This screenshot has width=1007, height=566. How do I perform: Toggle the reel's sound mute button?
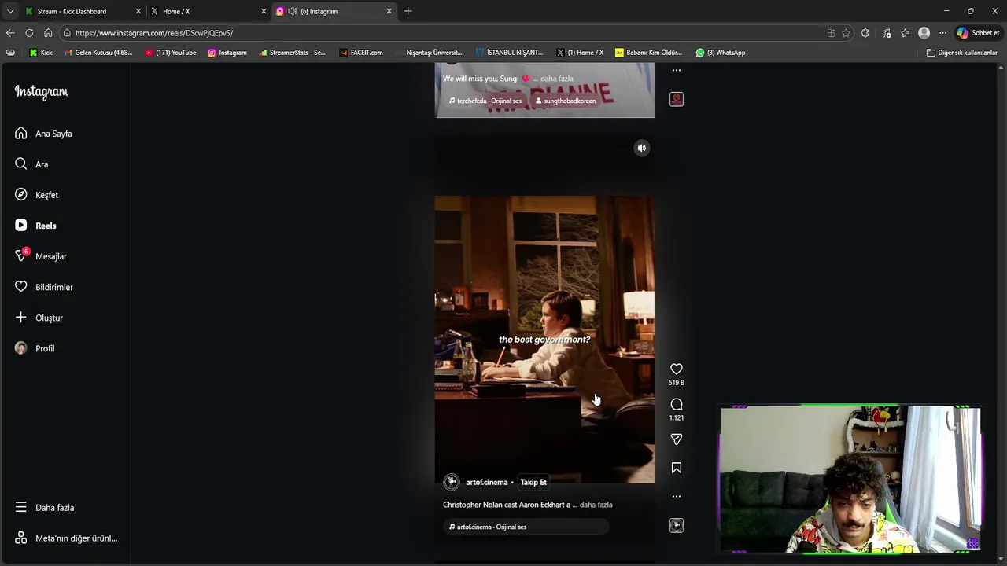(x=642, y=148)
